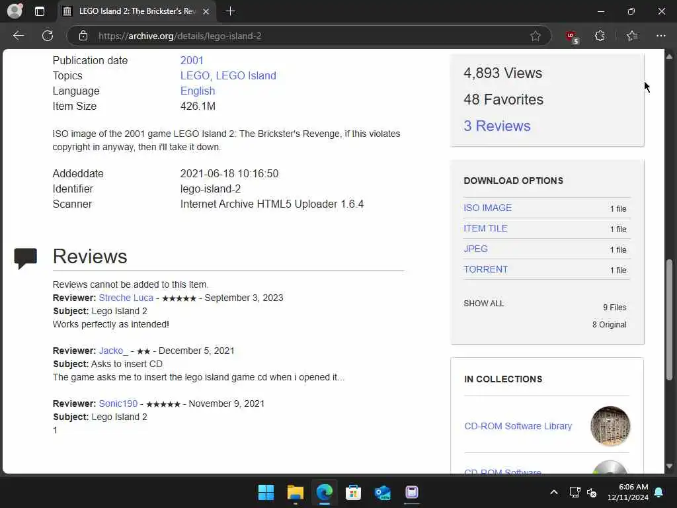The image size is (677, 508).
Task: Open reviewer Streche Luca's profile
Action: pos(126,298)
